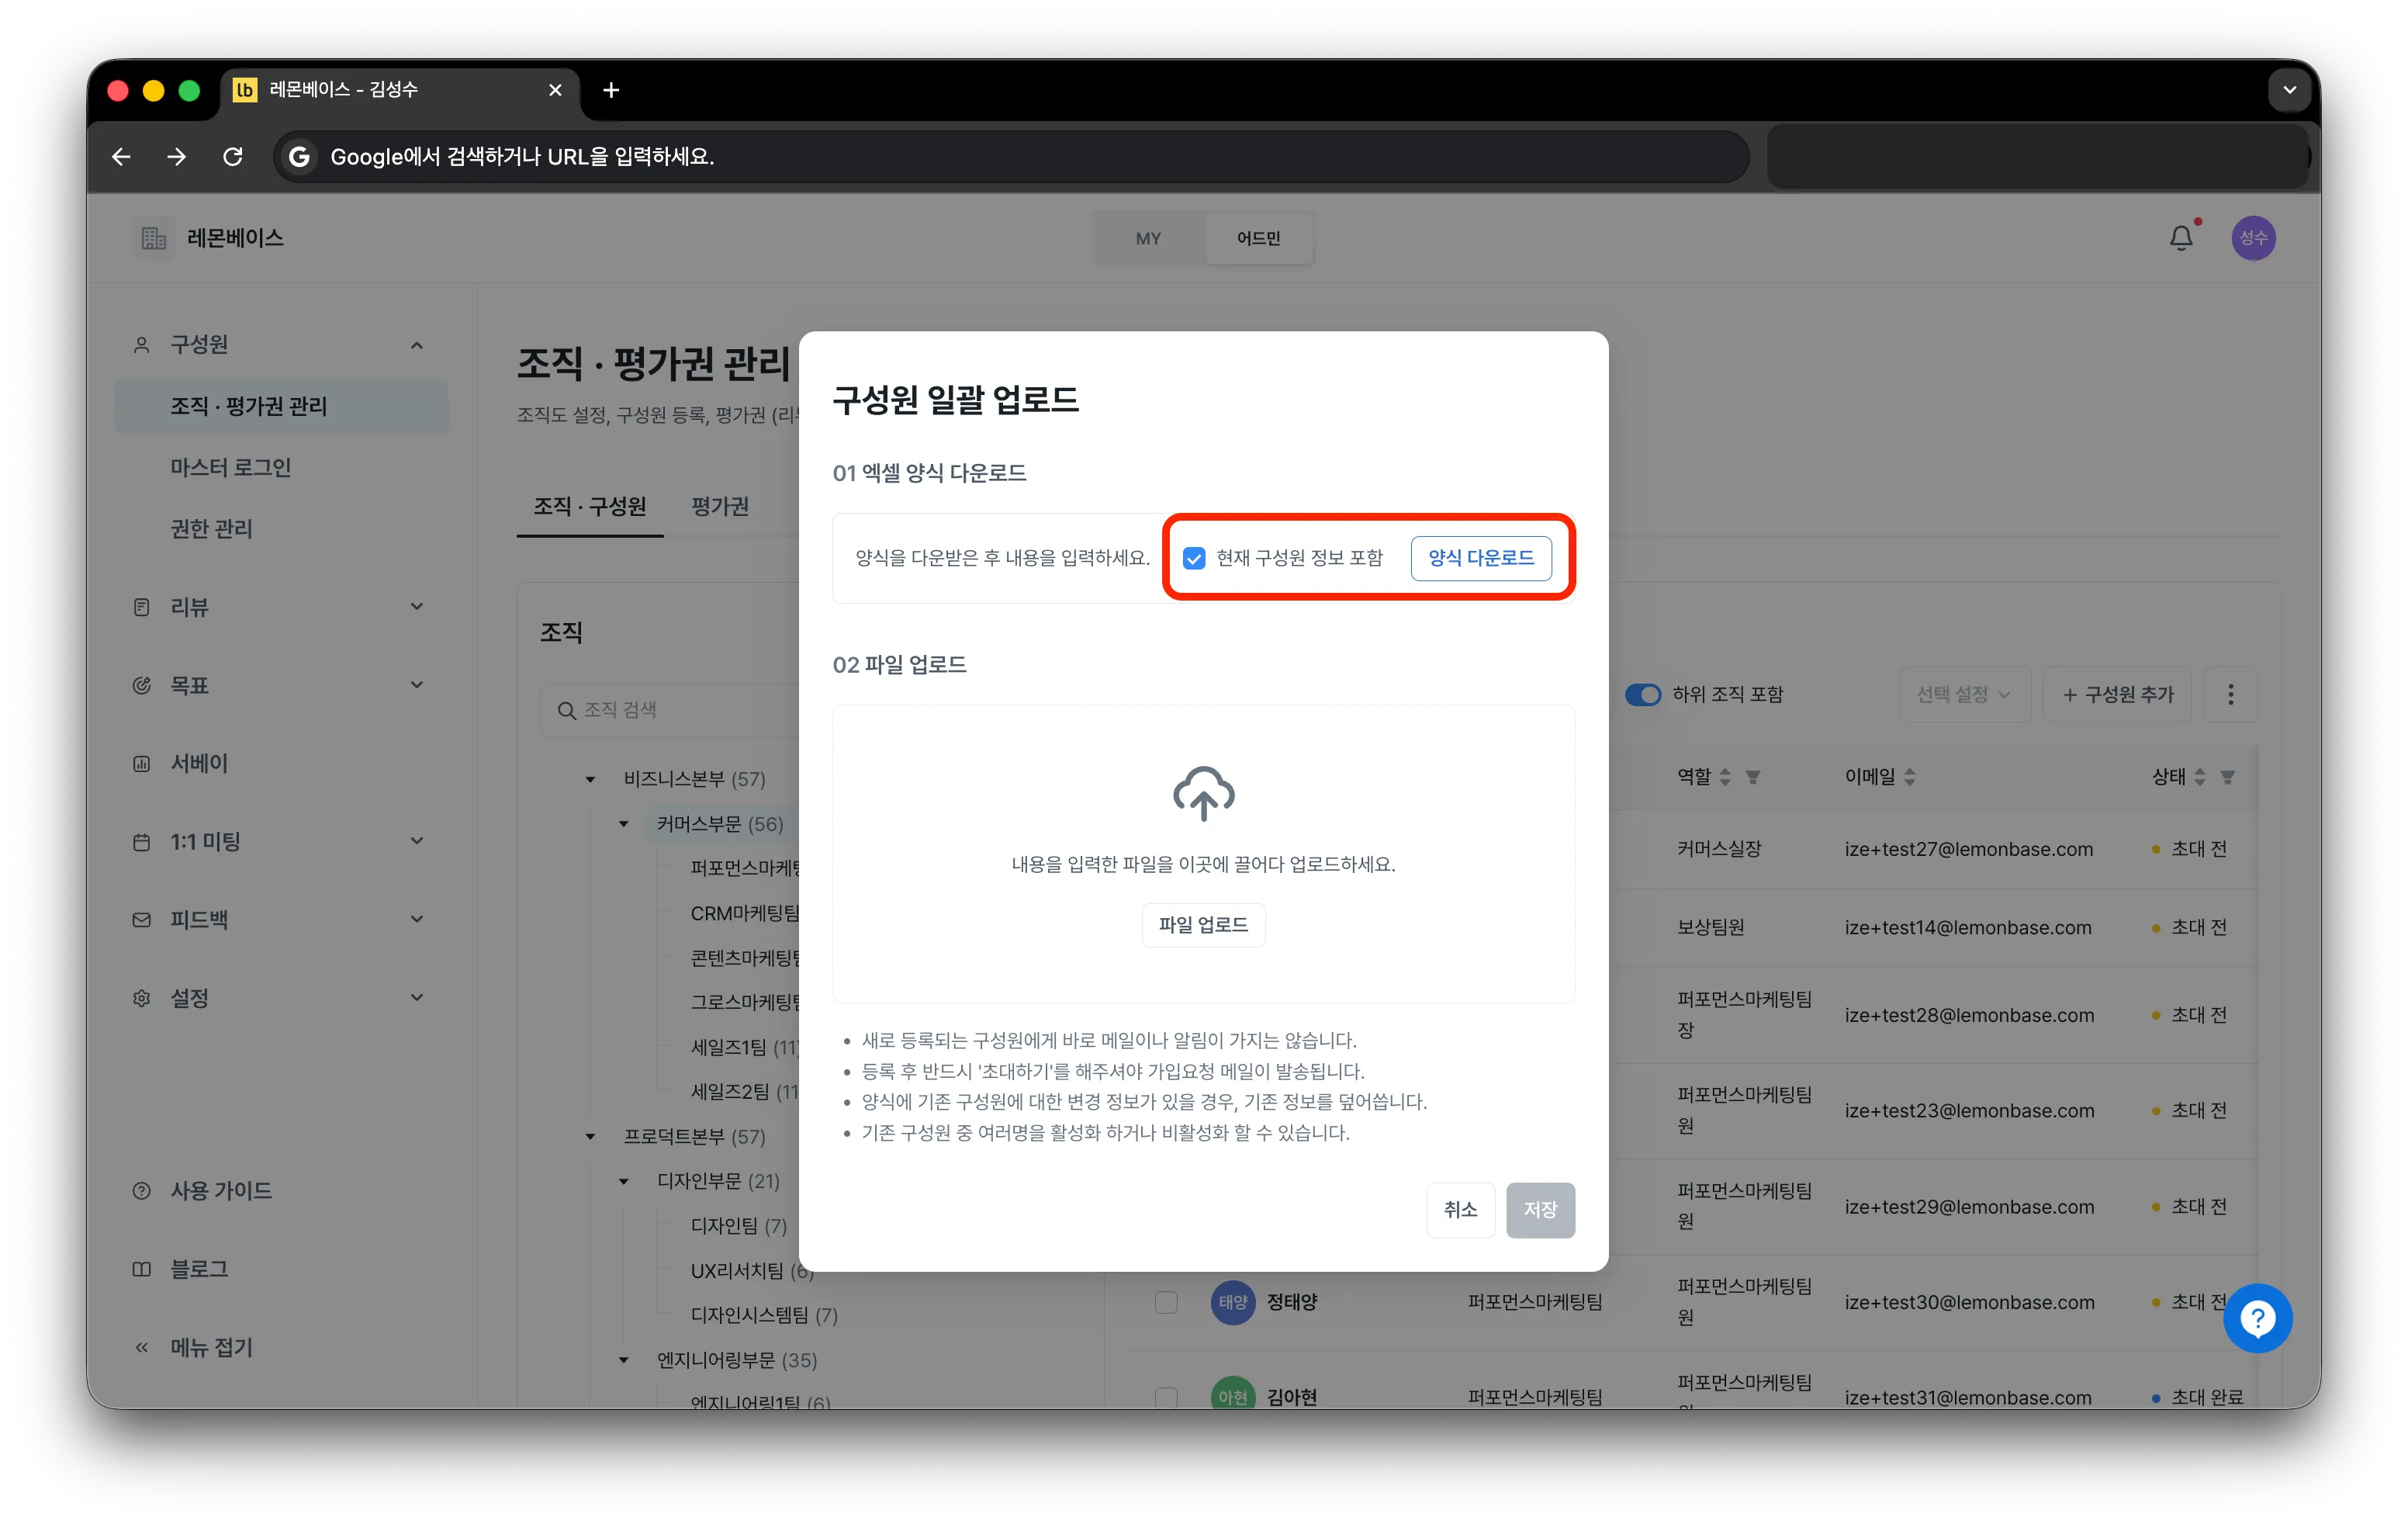Screen dimensions: 2408x1524
Task: Sort the member table by 상태
Action: pos(2200,777)
